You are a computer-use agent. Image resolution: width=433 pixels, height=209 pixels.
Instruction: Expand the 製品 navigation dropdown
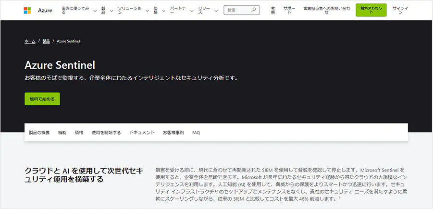click(x=107, y=11)
